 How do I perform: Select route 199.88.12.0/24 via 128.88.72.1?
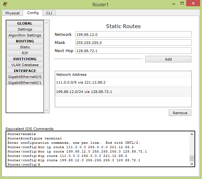coord(123,92)
